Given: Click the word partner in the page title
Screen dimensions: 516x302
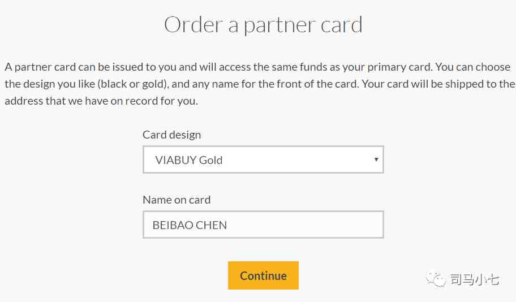Looking at the screenshot, I should (x=279, y=27).
